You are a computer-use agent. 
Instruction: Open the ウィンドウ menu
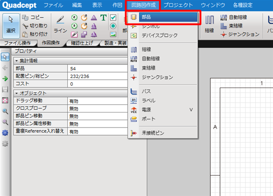click(x=213, y=5)
